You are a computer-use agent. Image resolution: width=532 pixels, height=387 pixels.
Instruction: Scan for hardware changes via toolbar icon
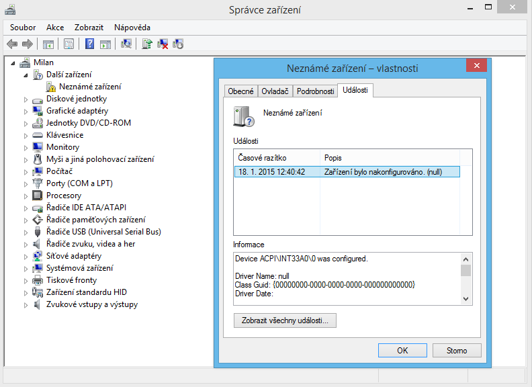(126, 44)
